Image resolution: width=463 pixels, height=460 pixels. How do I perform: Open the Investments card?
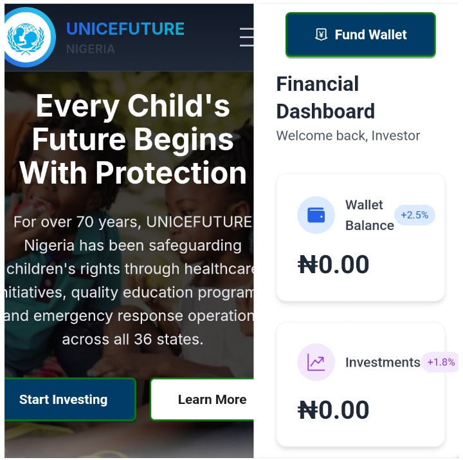tap(361, 385)
